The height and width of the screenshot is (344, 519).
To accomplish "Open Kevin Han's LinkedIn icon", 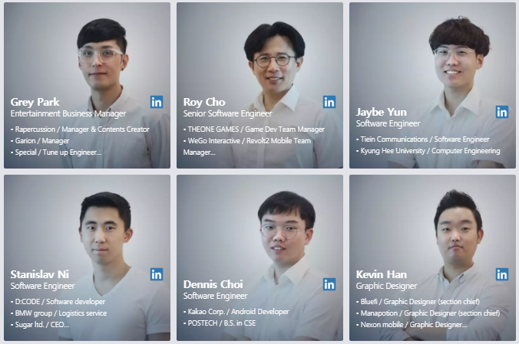I will pos(502,274).
